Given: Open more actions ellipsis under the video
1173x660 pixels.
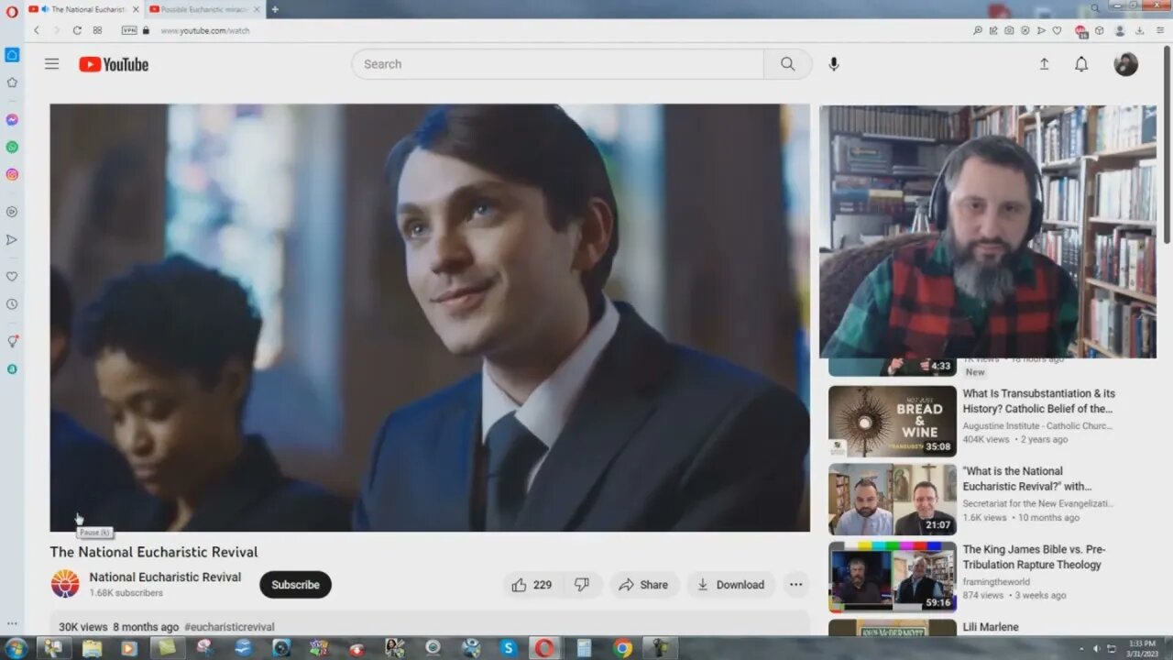Looking at the screenshot, I should pos(795,585).
